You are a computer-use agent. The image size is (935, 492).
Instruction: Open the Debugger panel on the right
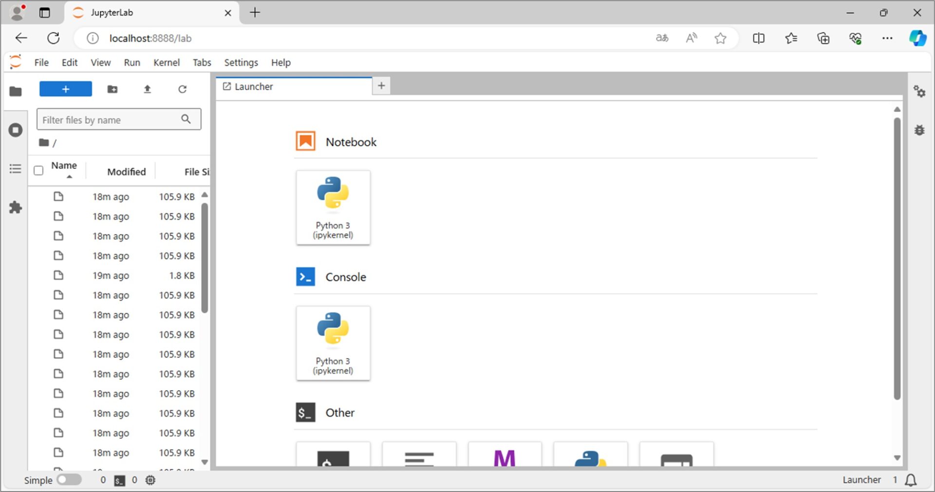point(919,130)
